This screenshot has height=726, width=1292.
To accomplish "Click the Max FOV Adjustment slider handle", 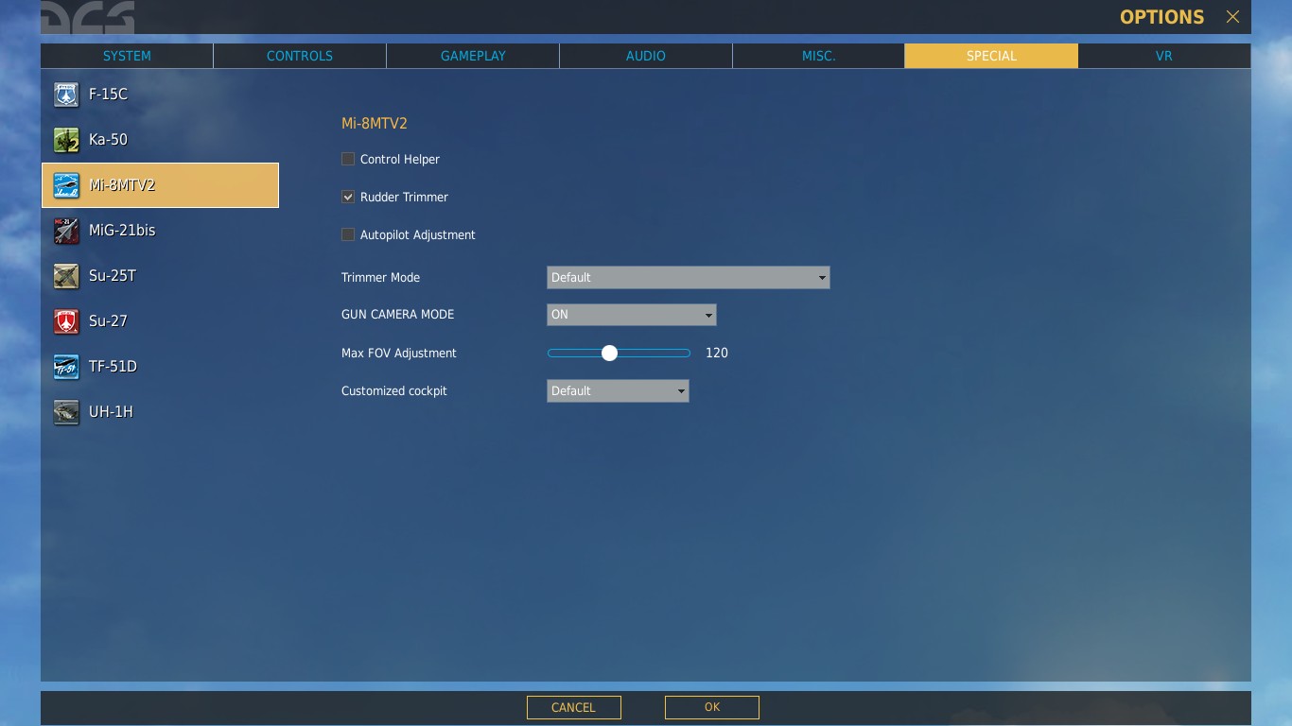I will pyautogui.click(x=609, y=353).
